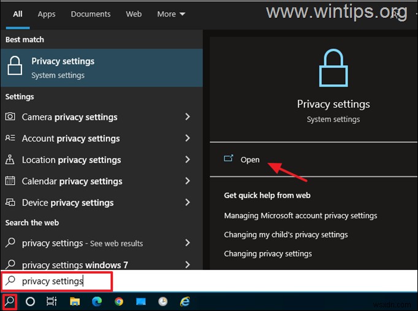Expand 'privacy settings windows 7' chevron
418x311 pixels.
click(x=188, y=264)
